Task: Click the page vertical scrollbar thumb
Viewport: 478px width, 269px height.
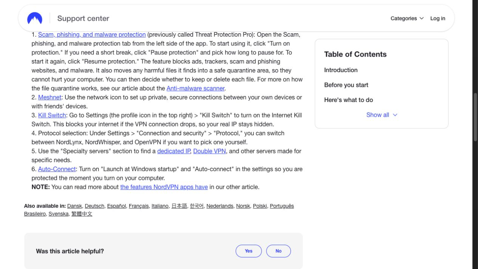Action: tap(475, 117)
